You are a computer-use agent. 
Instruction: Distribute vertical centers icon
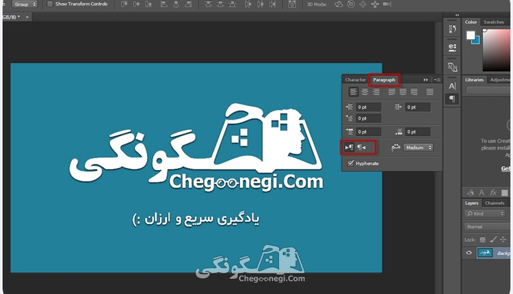[220, 4]
